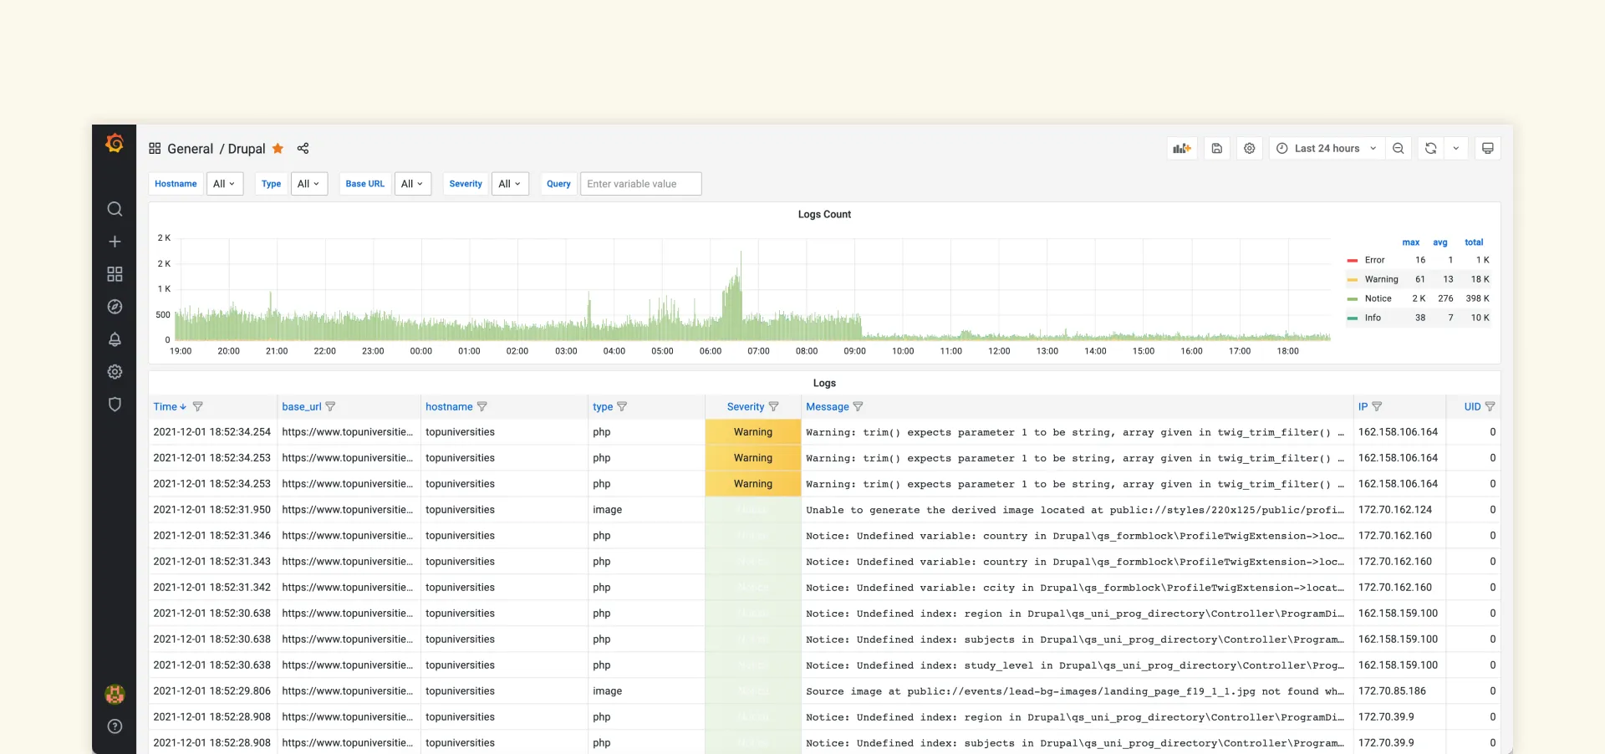1605x754 pixels.
Task: Click the plus Create icon in sidebar
Action: click(115, 242)
